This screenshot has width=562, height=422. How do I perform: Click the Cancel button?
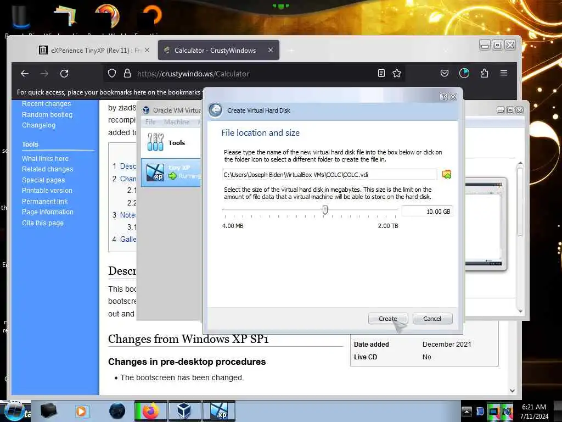(432, 319)
